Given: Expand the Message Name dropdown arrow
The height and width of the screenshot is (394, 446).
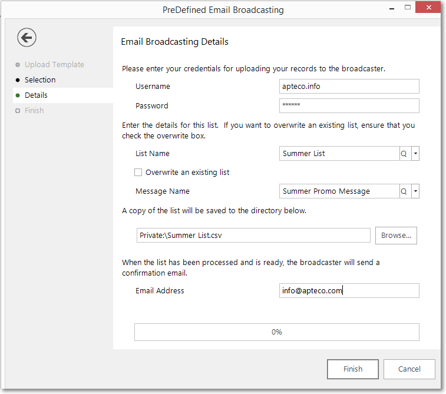Looking at the screenshot, I should [415, 191].
